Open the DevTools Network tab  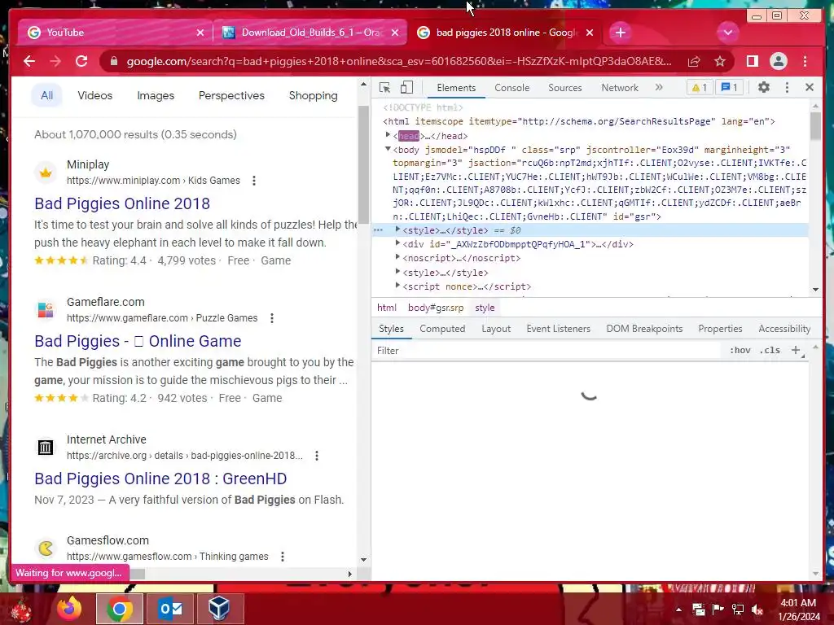pyautogui.click(x=620, y=88)
